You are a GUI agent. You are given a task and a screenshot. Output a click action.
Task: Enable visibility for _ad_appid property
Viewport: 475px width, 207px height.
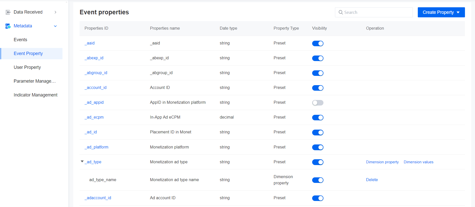point(318,103)
